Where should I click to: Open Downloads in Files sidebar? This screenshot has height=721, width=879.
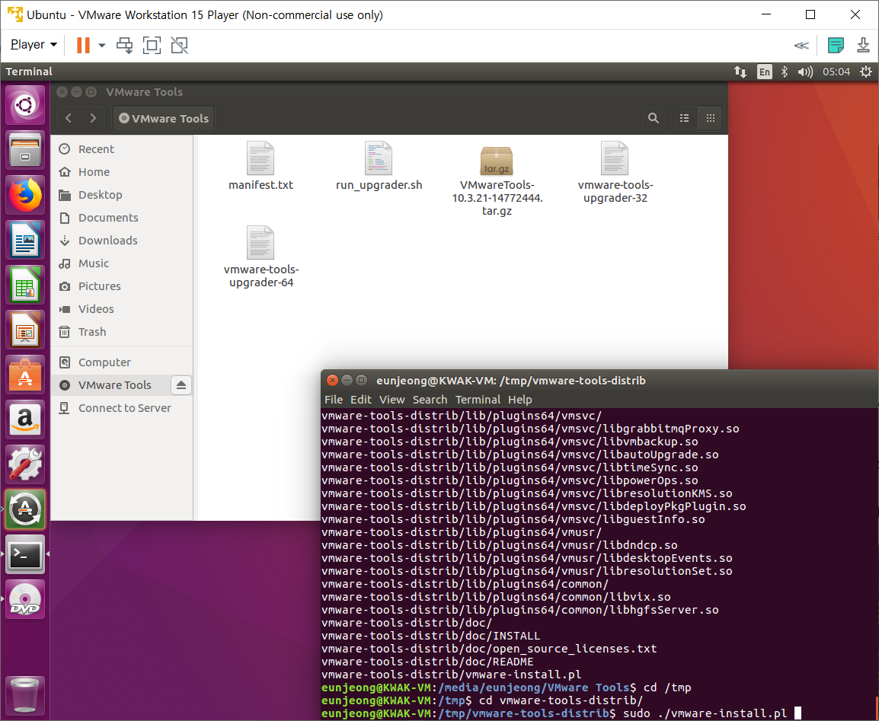pos(122,241)
